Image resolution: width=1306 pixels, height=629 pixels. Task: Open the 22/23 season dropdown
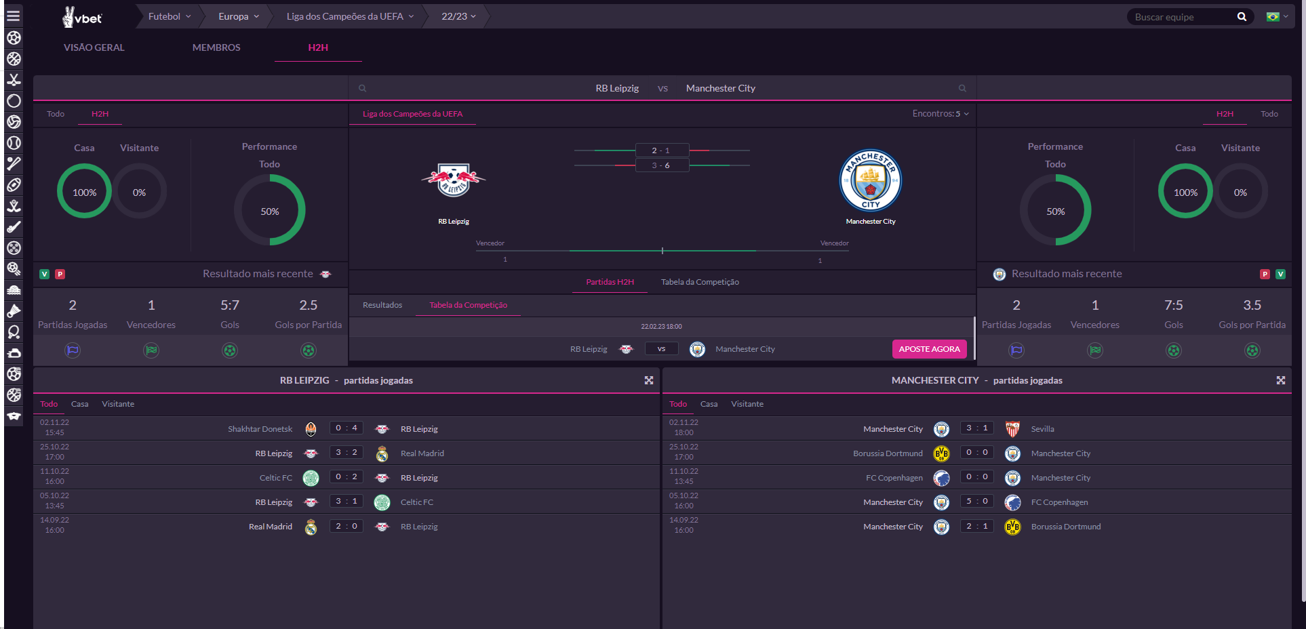click(459, 16)
